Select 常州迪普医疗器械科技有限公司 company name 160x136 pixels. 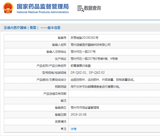(x=90, y=45)
